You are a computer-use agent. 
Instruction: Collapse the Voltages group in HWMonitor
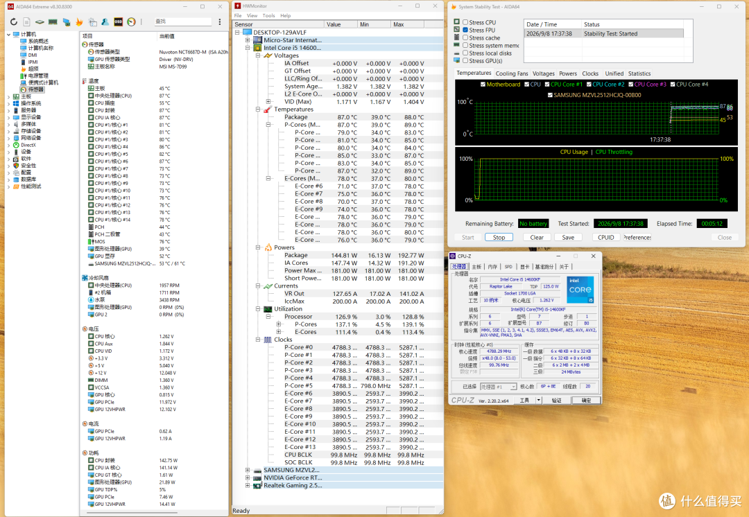coord(258,55)
